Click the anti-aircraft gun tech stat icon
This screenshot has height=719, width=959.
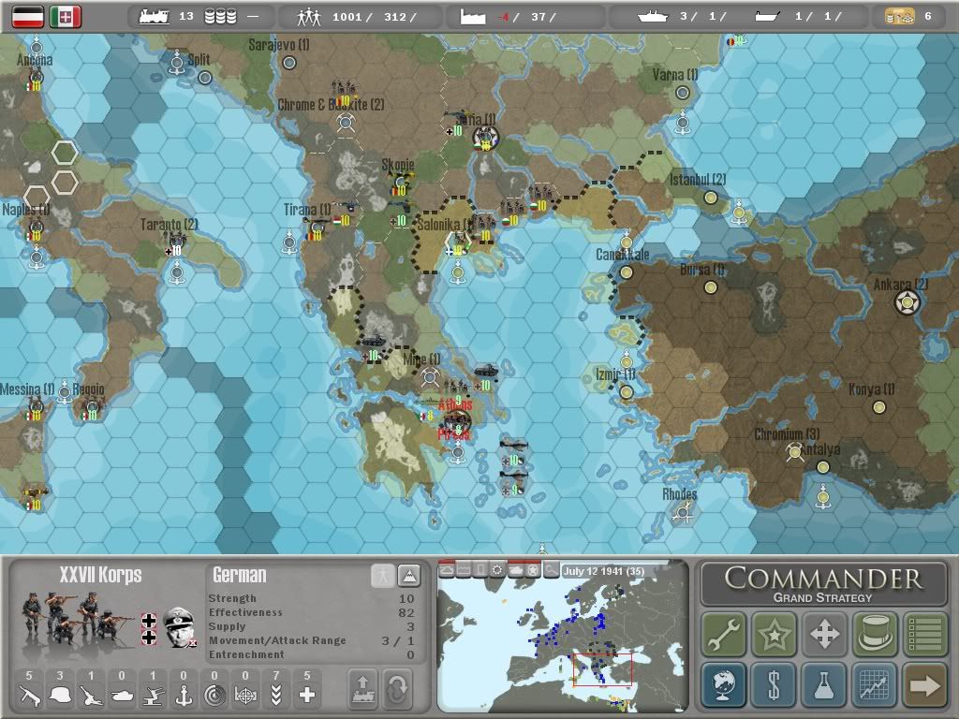click(x=153, y=696)
